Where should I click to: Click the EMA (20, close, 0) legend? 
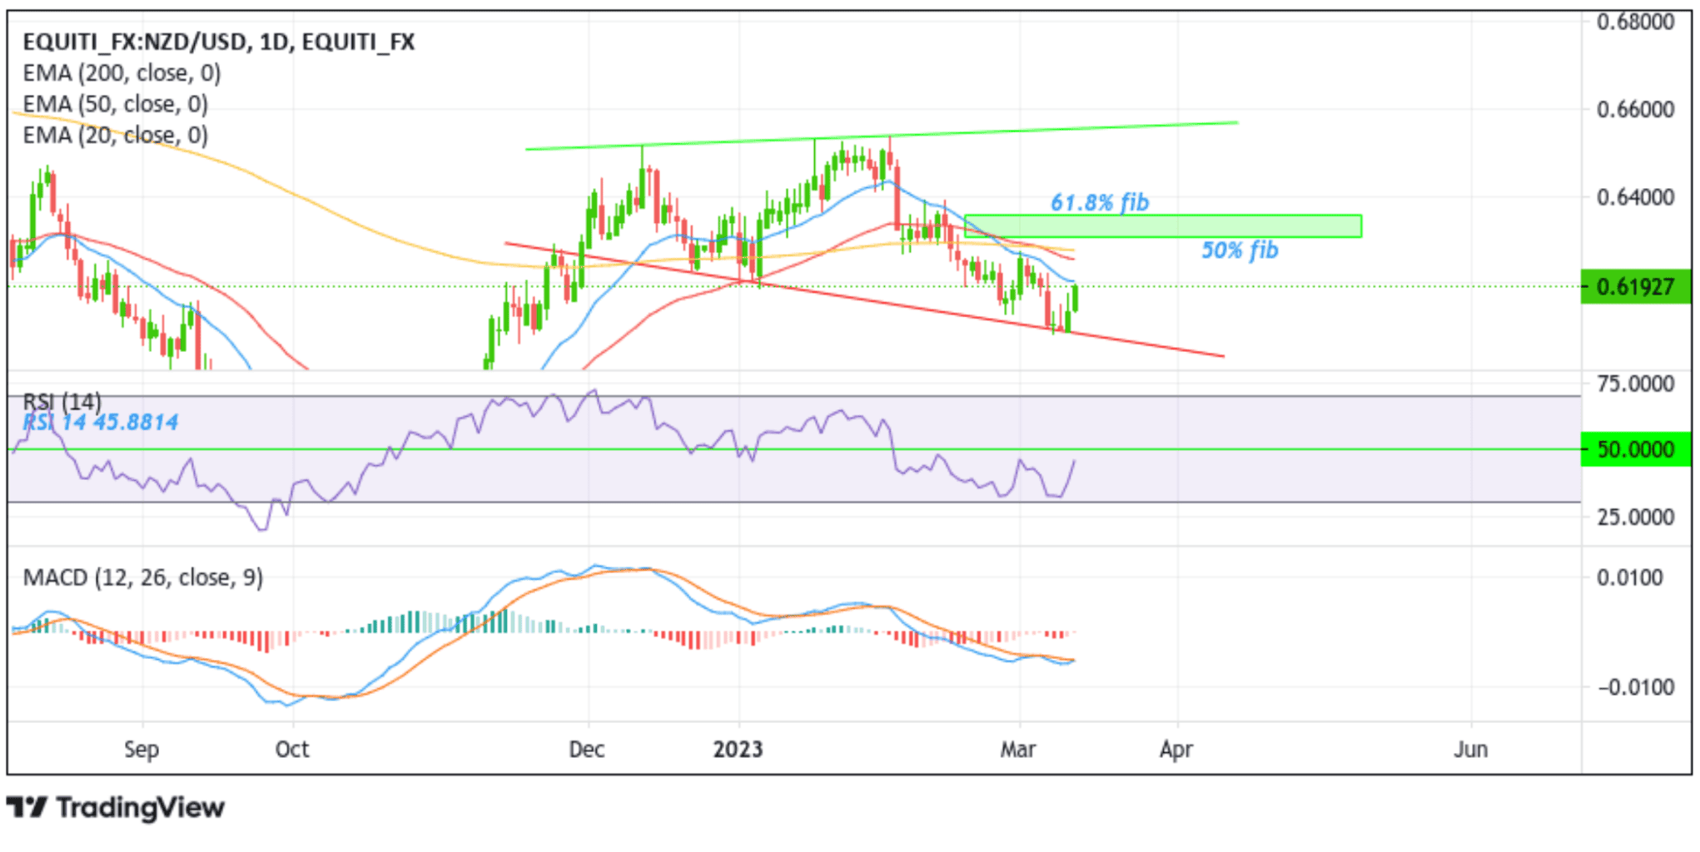115,135
